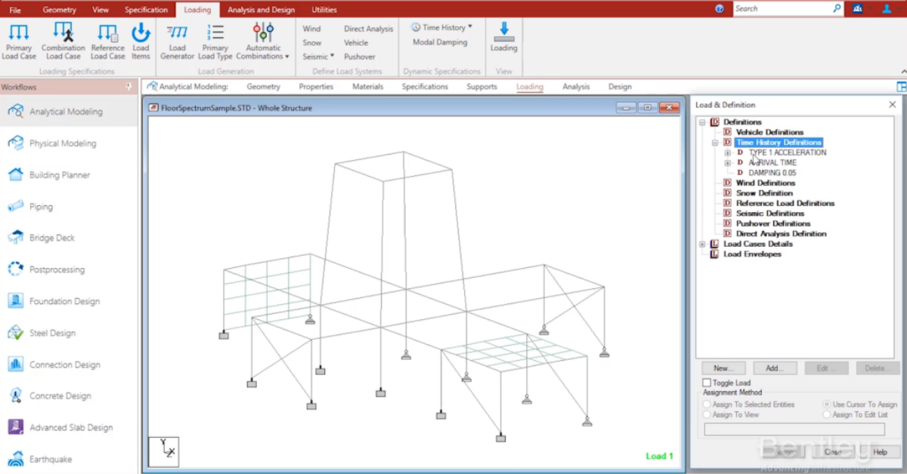The image size is (907, 474).
Task: Open the Geometry ribbon tab
Action: pos(59,10)
